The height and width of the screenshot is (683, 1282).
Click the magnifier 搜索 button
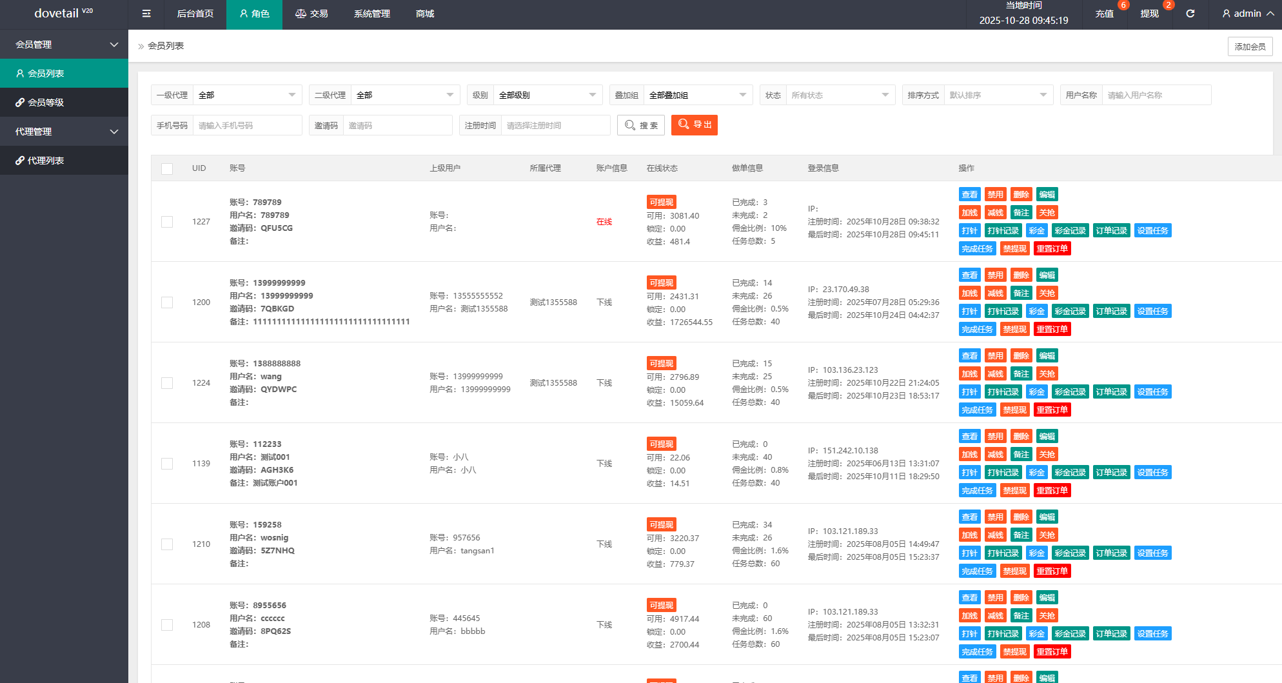click(x=641, y=125)
